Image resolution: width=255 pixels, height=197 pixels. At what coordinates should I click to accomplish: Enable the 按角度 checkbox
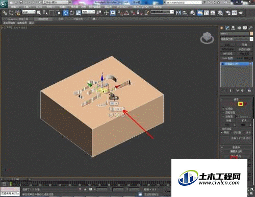(x=223, y=116)
